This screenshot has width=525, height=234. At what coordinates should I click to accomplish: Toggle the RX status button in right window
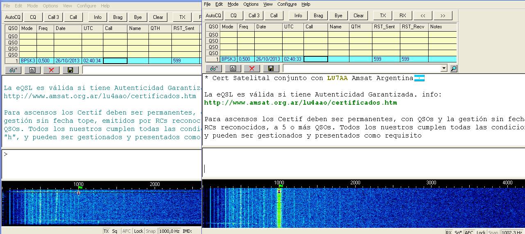[x=449, y=232]
